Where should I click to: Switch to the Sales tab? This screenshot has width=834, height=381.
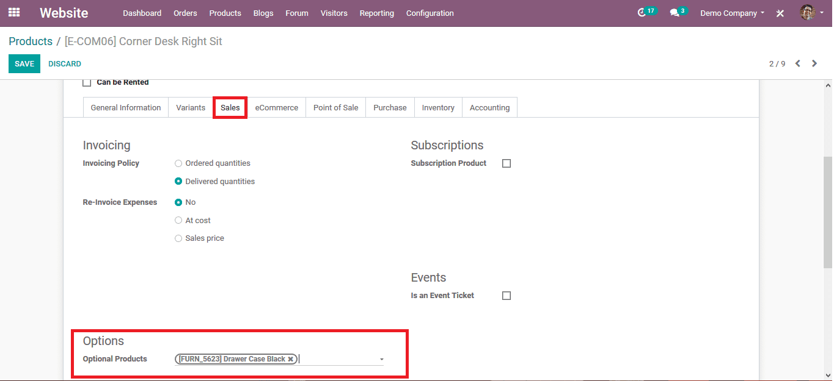(x=230, y=107)
